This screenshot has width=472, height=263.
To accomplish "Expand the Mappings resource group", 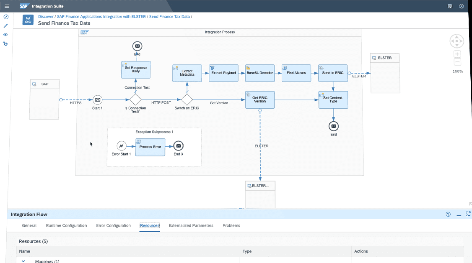I will pyautogui.click(x=23, y=261).
